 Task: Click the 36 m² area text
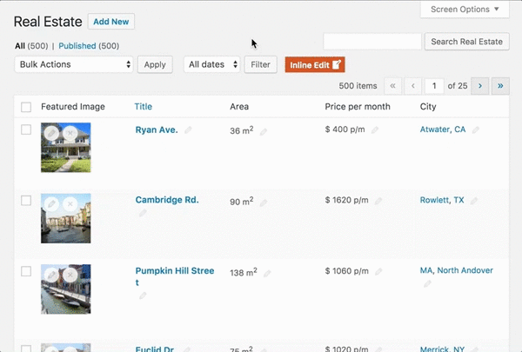242,130
